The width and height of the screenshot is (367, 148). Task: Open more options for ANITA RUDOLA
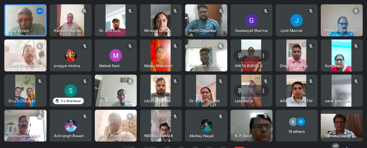(263, 55)
